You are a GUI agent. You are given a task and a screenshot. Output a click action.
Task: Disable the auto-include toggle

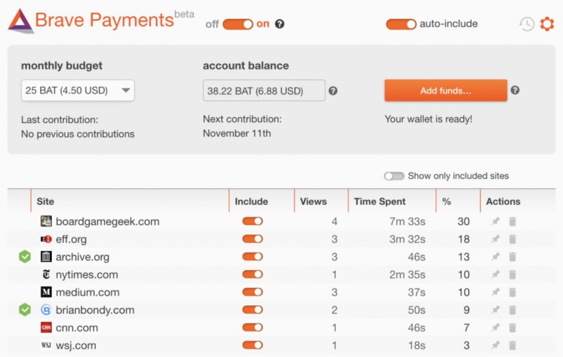(401, 24)
